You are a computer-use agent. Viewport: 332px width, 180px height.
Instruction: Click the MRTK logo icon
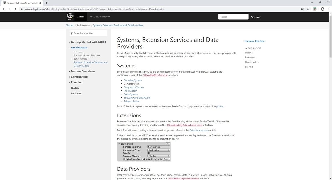(x=70, y=17)
